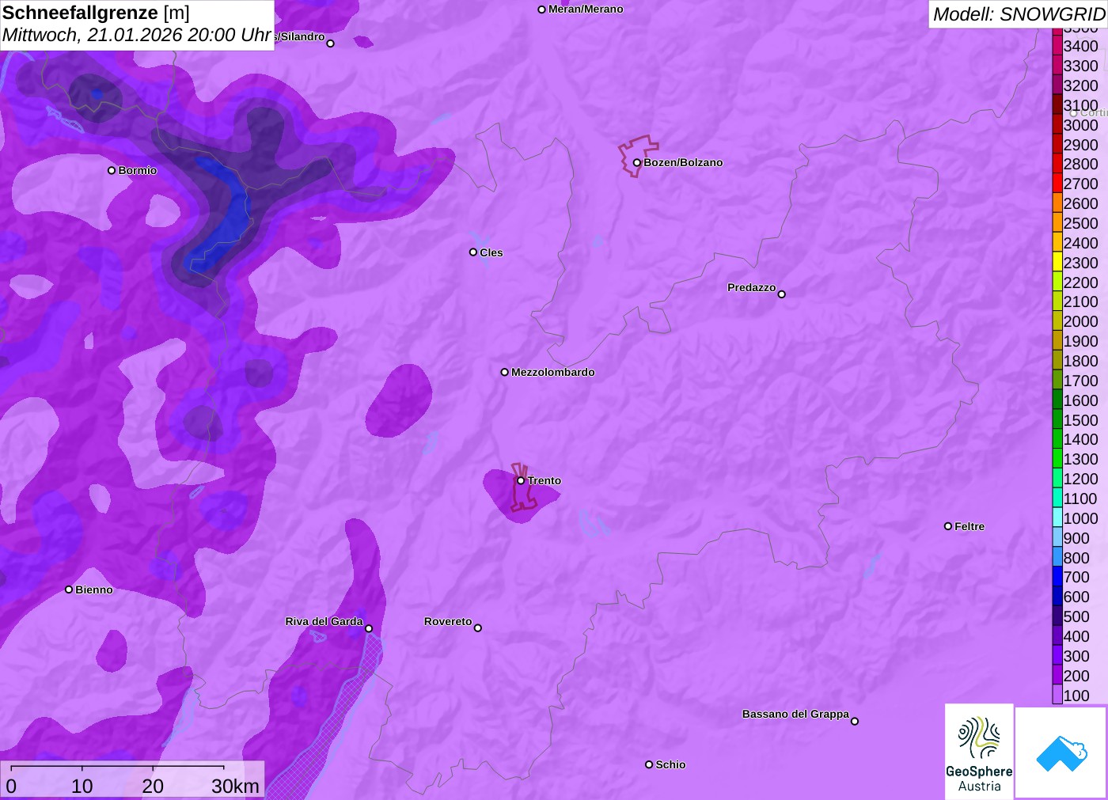Click the 1000 m cyan legend swatch

point(1057,518)
